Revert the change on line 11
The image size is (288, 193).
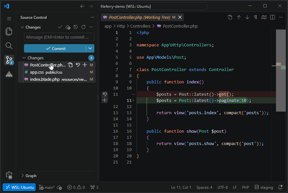click(x=105, y=94)
